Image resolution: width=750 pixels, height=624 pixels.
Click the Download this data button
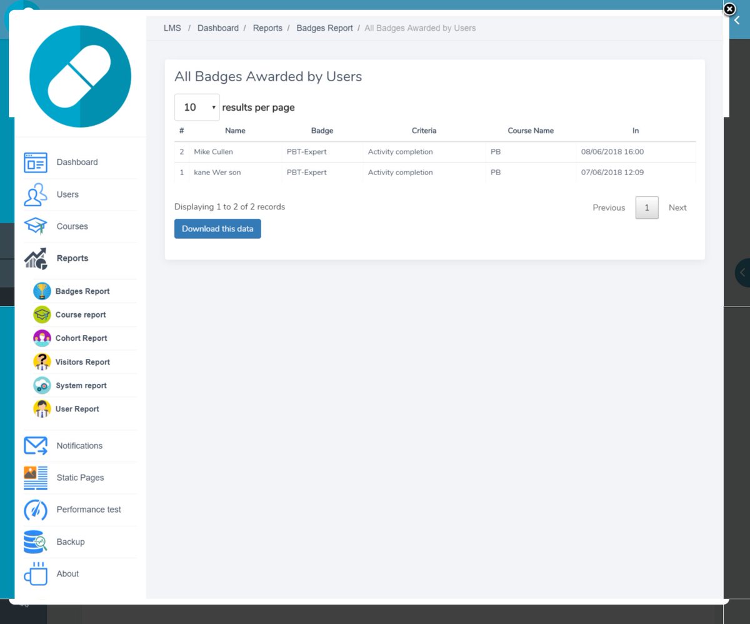pos(217,228)
